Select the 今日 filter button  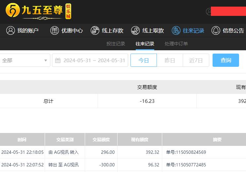pos(144,60)
